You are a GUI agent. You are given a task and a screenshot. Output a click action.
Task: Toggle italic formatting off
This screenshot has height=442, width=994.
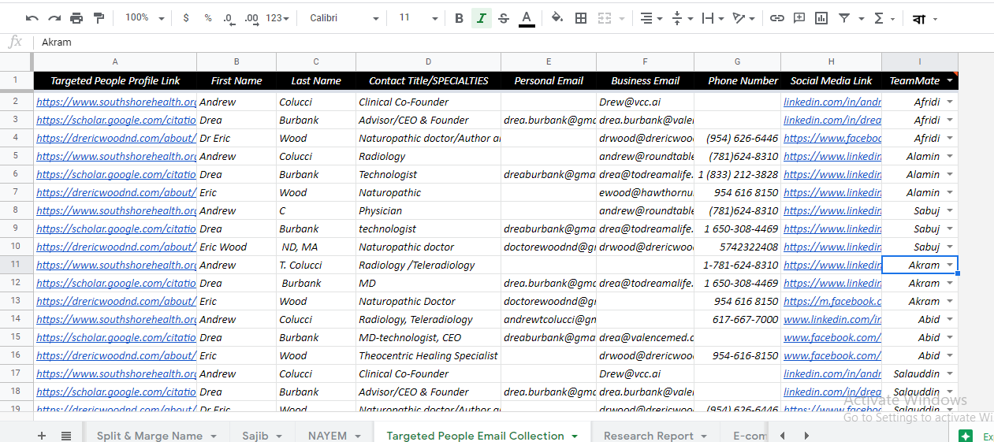[x=482, y=18]
